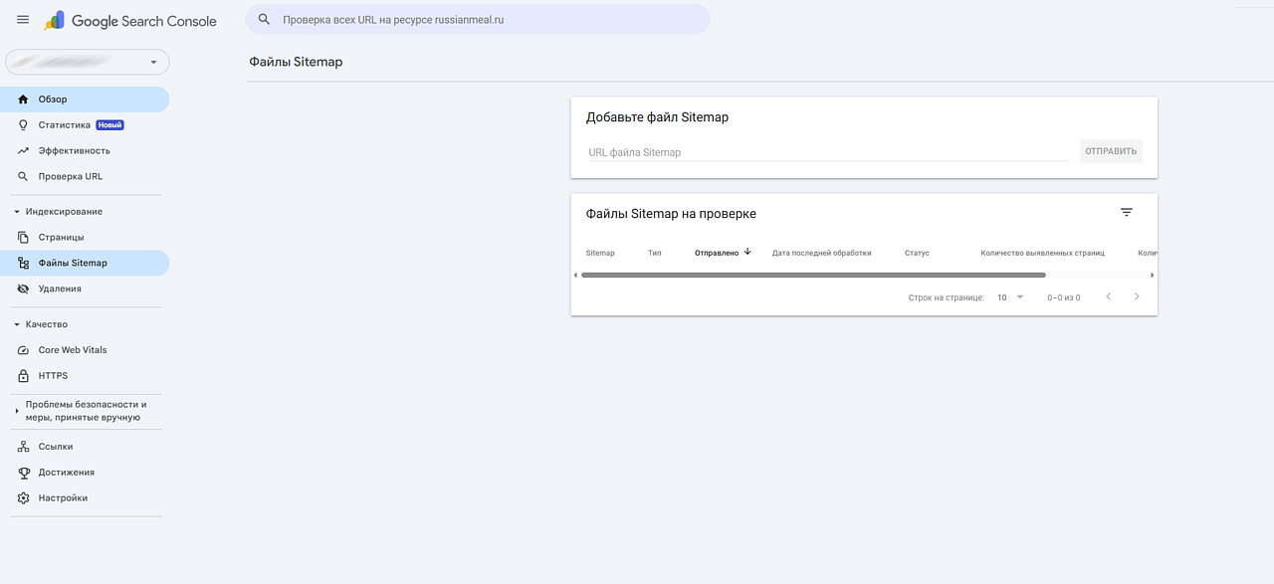Open the HTTPS lock report

click(x=53, y=376)
